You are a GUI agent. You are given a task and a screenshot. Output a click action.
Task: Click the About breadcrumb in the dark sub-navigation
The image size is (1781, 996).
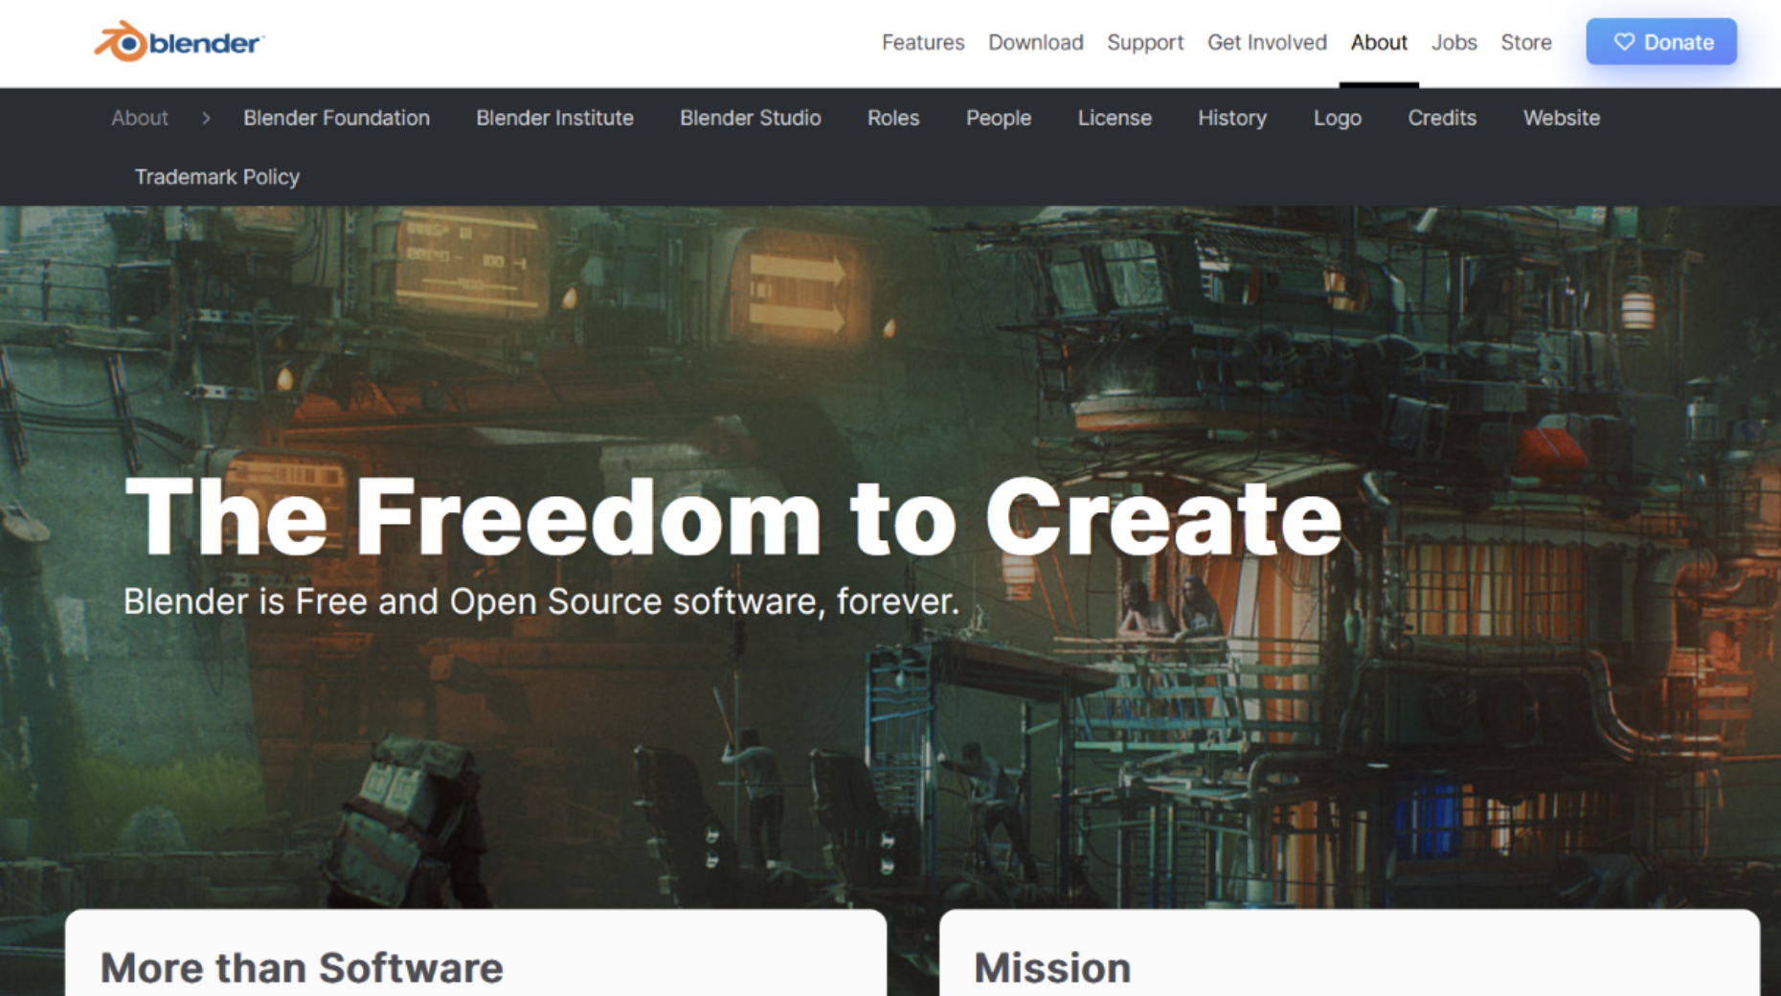[140, 118]
